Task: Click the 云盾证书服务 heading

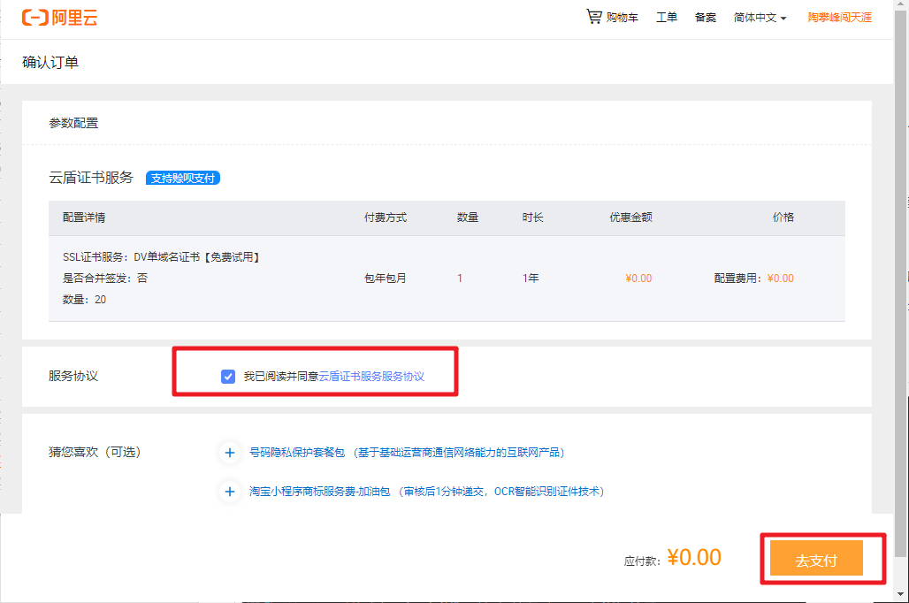Action: click(91, 178)
